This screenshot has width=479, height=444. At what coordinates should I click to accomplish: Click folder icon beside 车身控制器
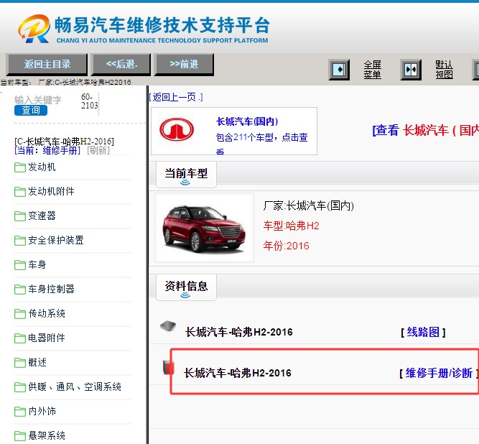coord(20,290)
